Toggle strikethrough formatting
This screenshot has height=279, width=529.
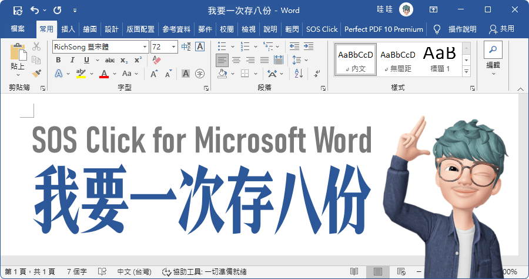point(110,60)
